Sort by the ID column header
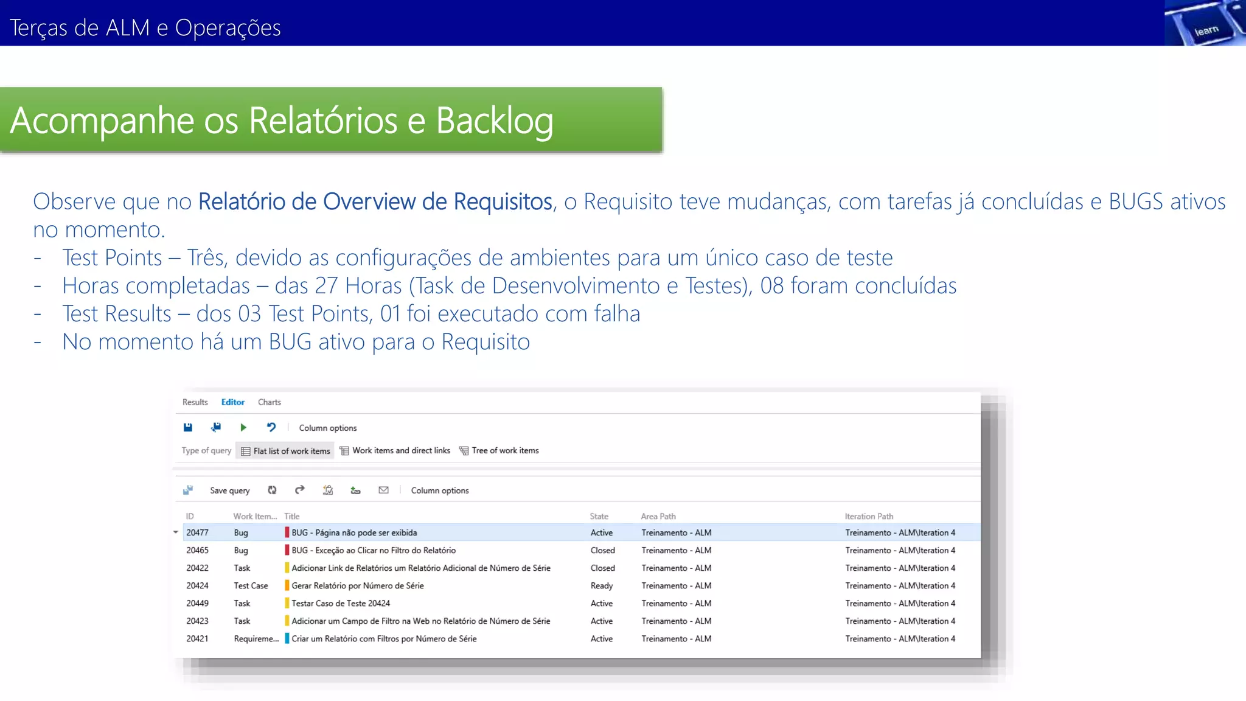Viewport: 1246px width, 701px height. click(x=190, y=516)
